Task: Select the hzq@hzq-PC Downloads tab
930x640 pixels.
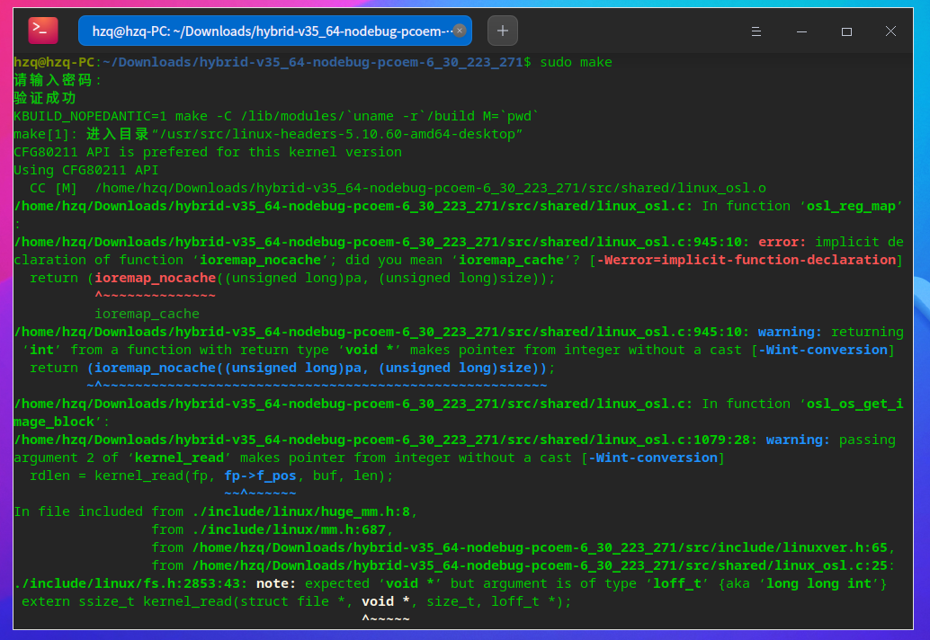Action: pos(270,31)
